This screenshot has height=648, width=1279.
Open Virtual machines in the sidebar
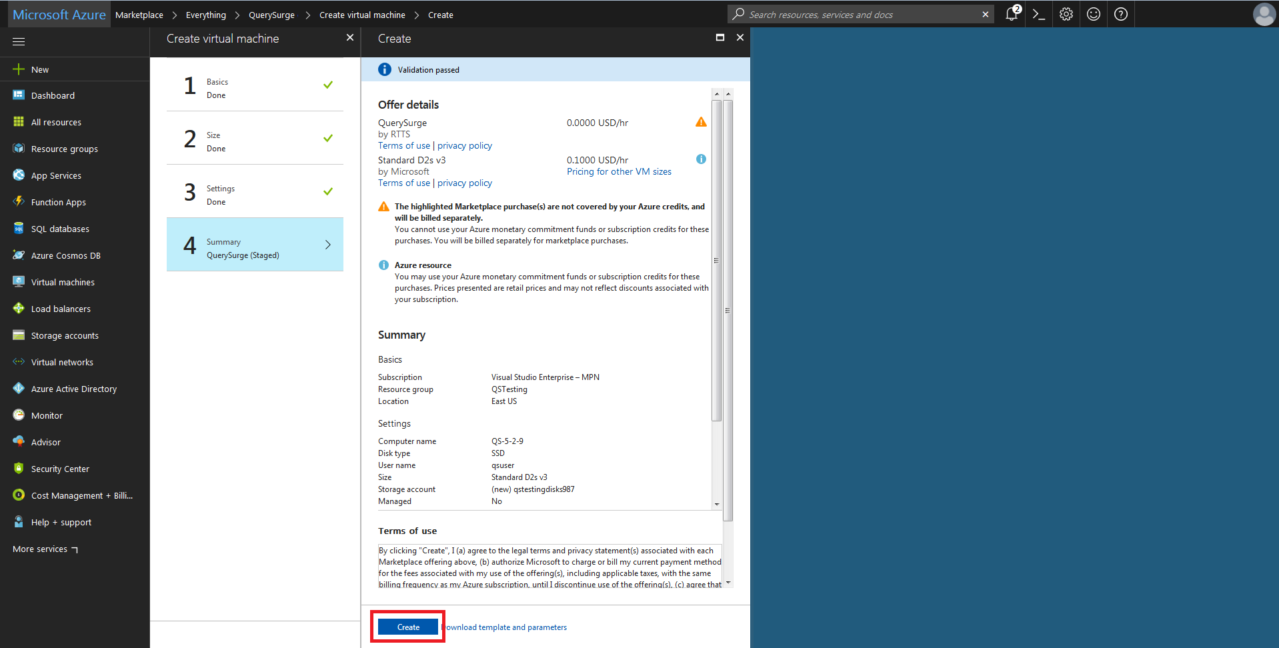[x=63, y=283]
